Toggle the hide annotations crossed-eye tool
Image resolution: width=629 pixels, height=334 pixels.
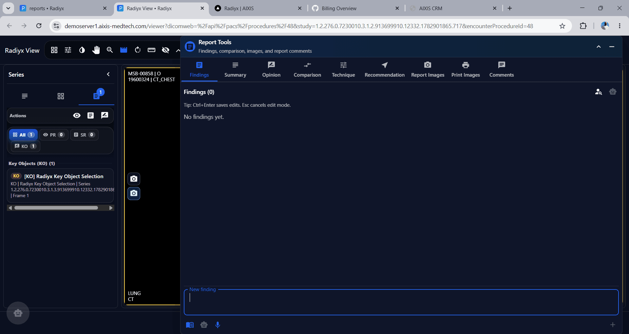[165, 50]
